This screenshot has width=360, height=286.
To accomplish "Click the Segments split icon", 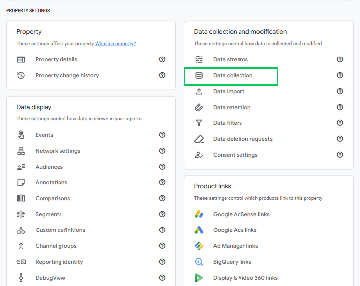I will pos(21,214).
